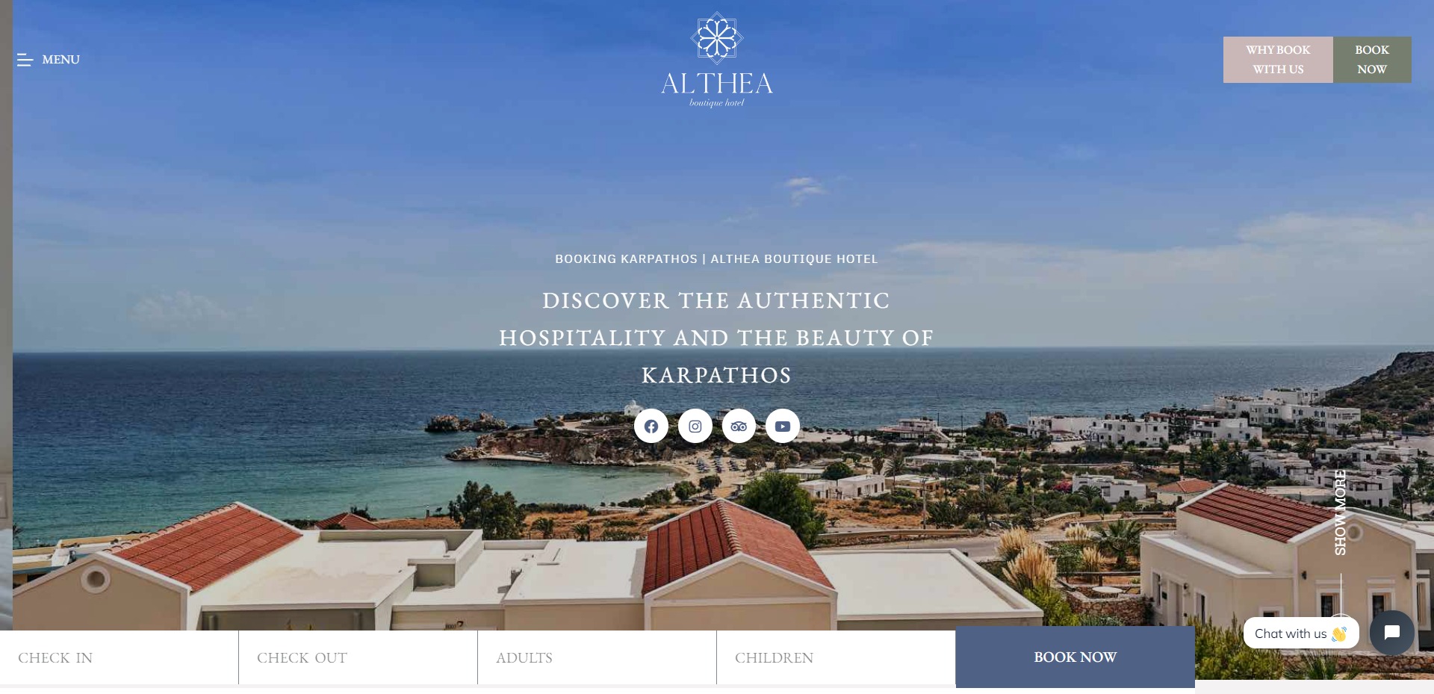The image size is (1434, 694).
Task: Open the MENU label
Action: 60,60
